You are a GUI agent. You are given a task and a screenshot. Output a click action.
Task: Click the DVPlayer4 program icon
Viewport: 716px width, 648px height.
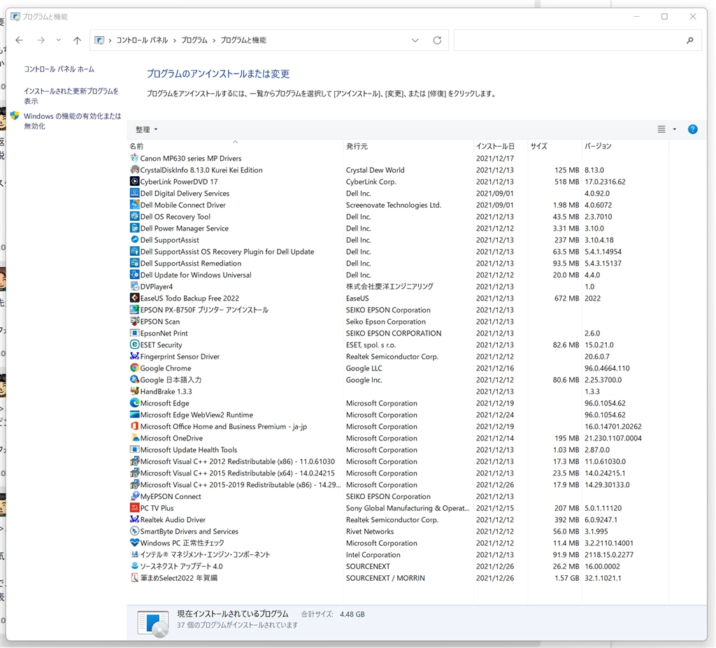(x=134, y=287)
